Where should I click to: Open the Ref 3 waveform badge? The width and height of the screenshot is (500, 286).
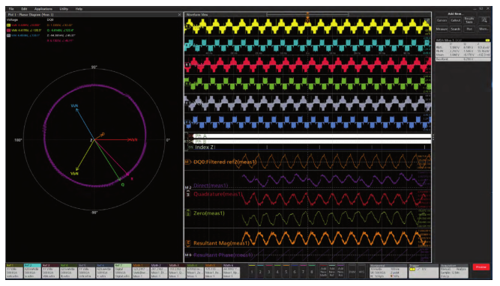50,271
